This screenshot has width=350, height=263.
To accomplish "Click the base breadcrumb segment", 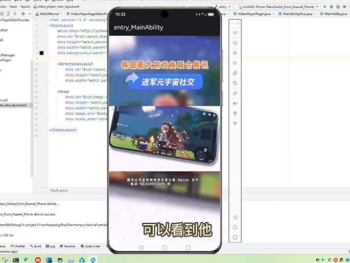I will click(13, 7).
